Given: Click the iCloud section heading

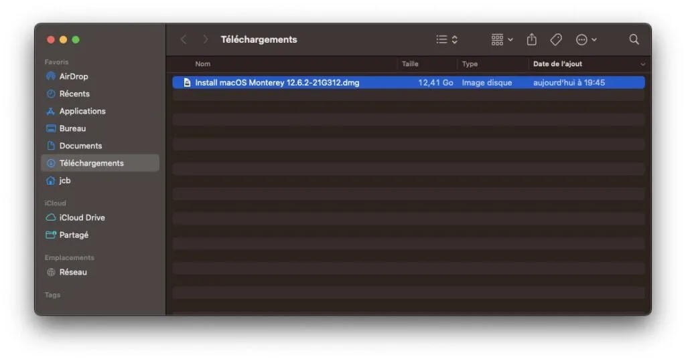Looking at the screenshot, I should click(55, 203).
